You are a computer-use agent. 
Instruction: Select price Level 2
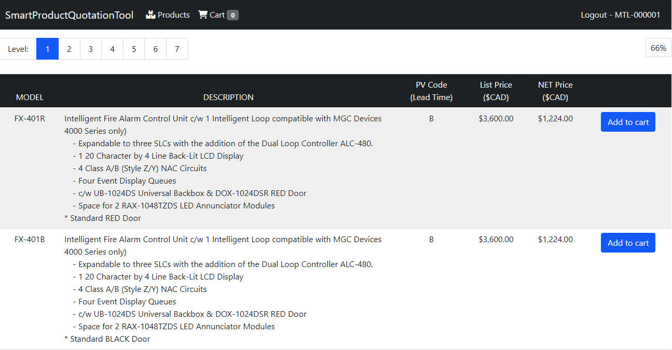tap(69, 49)
